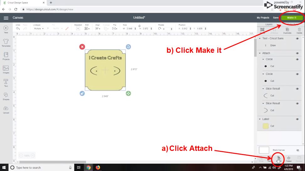The image size is (305, 171).
Task: Click the Blank Canvas white swatch
Action: (264, 150)
